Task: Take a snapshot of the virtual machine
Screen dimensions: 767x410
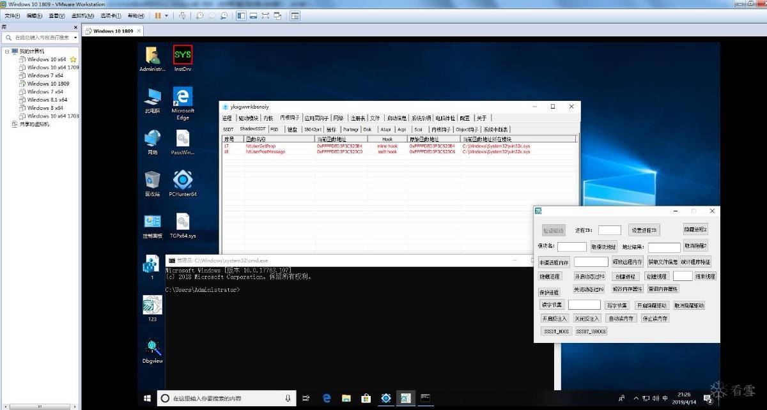Action: 199,15
